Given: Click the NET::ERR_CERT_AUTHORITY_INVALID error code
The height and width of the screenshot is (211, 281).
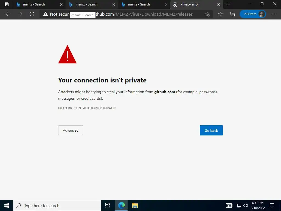Looking at the screenshot, I should [x=87, y=108].
